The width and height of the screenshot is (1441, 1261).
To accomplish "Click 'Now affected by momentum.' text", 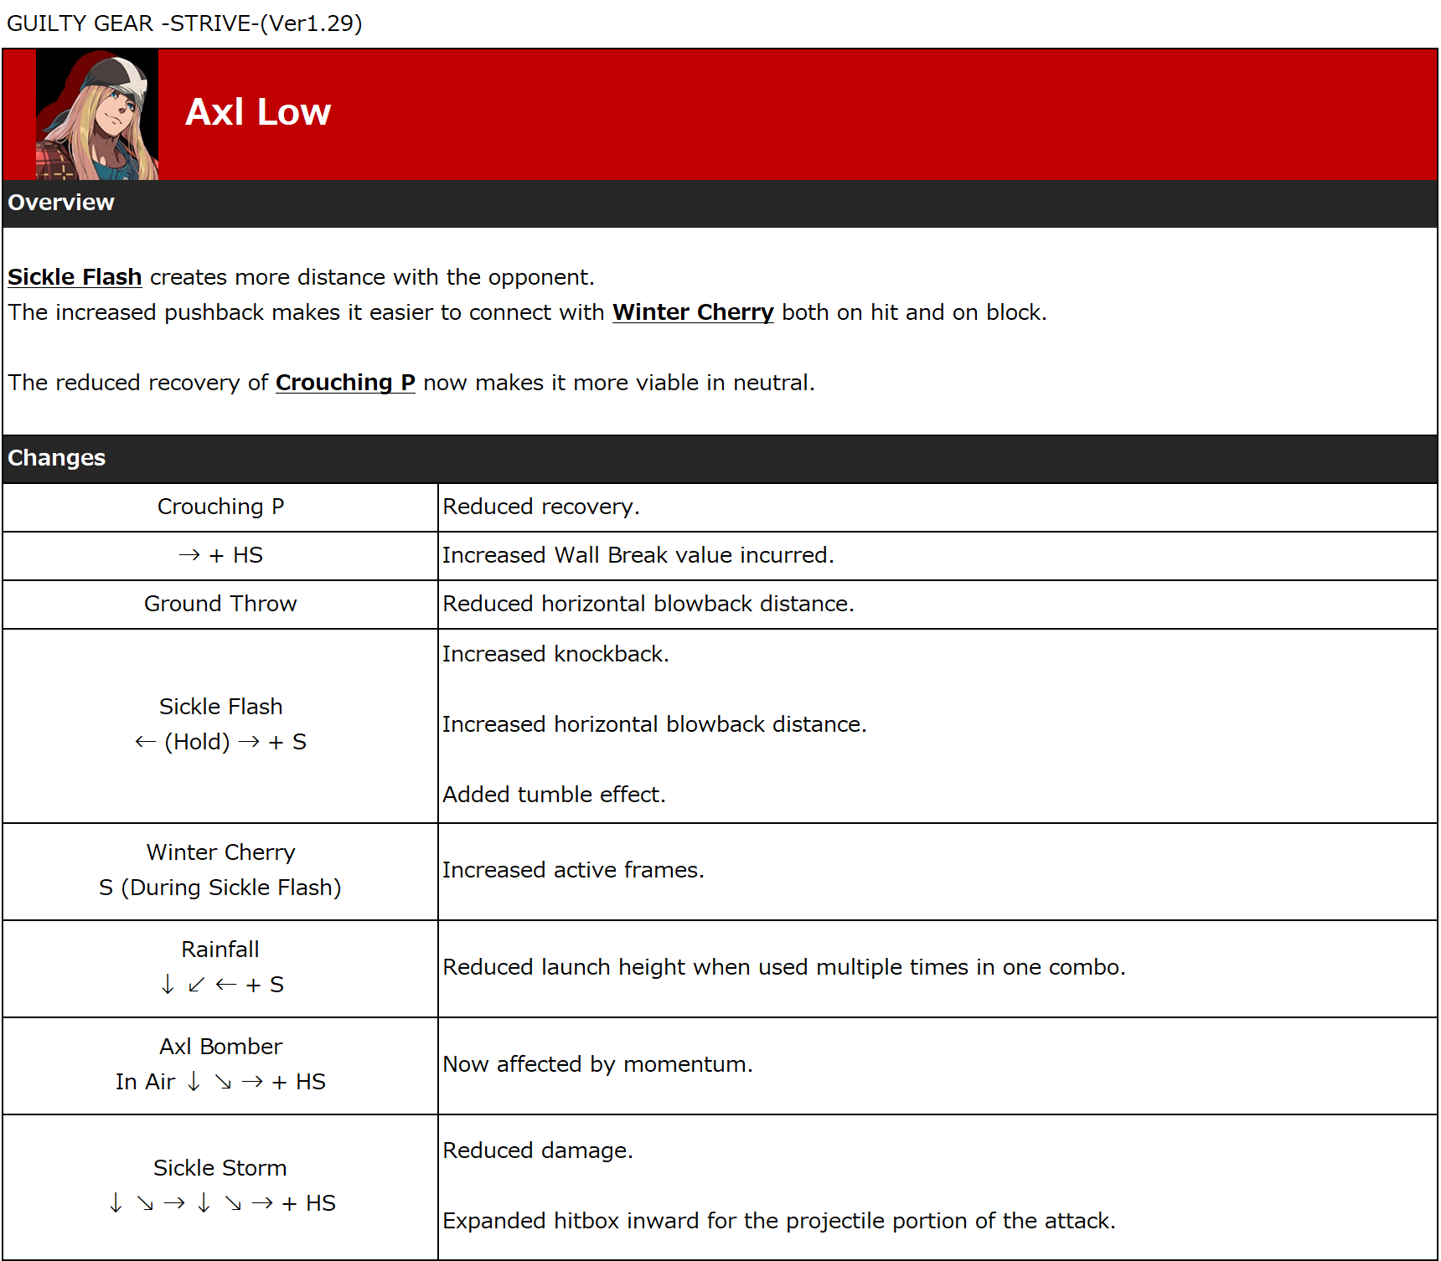I will (x=597, y=1065).
